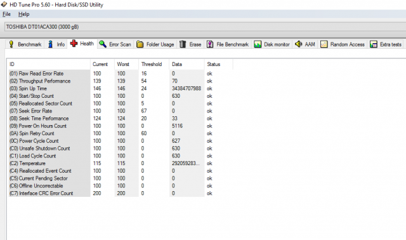406x240 pixels.
Task: Switch to the Random Access tab
Action: tap(343, 44)
